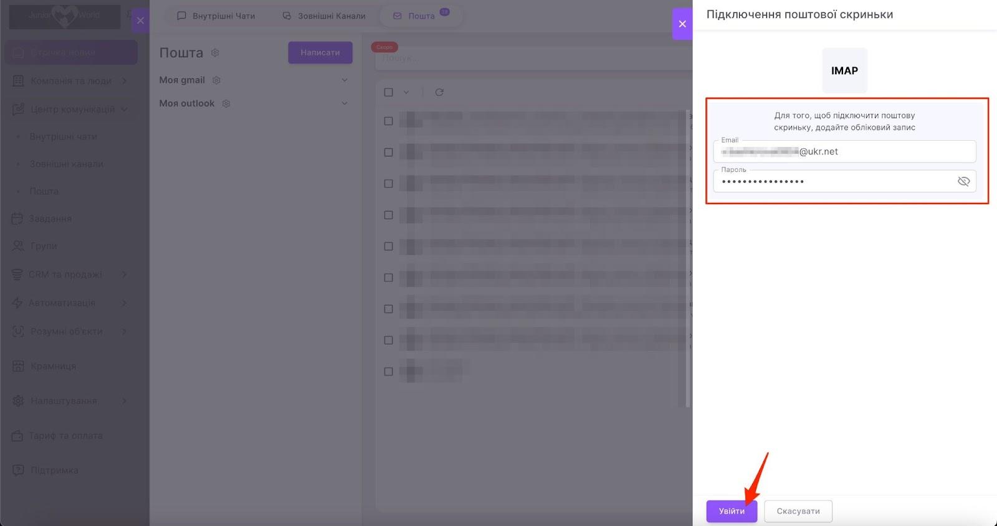997x526 pixels.
Task: Expand Налаштування with its chevron
Action: [x=124, y=401]
